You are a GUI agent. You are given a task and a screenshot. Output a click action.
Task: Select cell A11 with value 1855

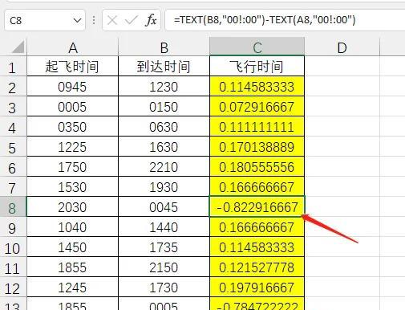tap(73, 267)
